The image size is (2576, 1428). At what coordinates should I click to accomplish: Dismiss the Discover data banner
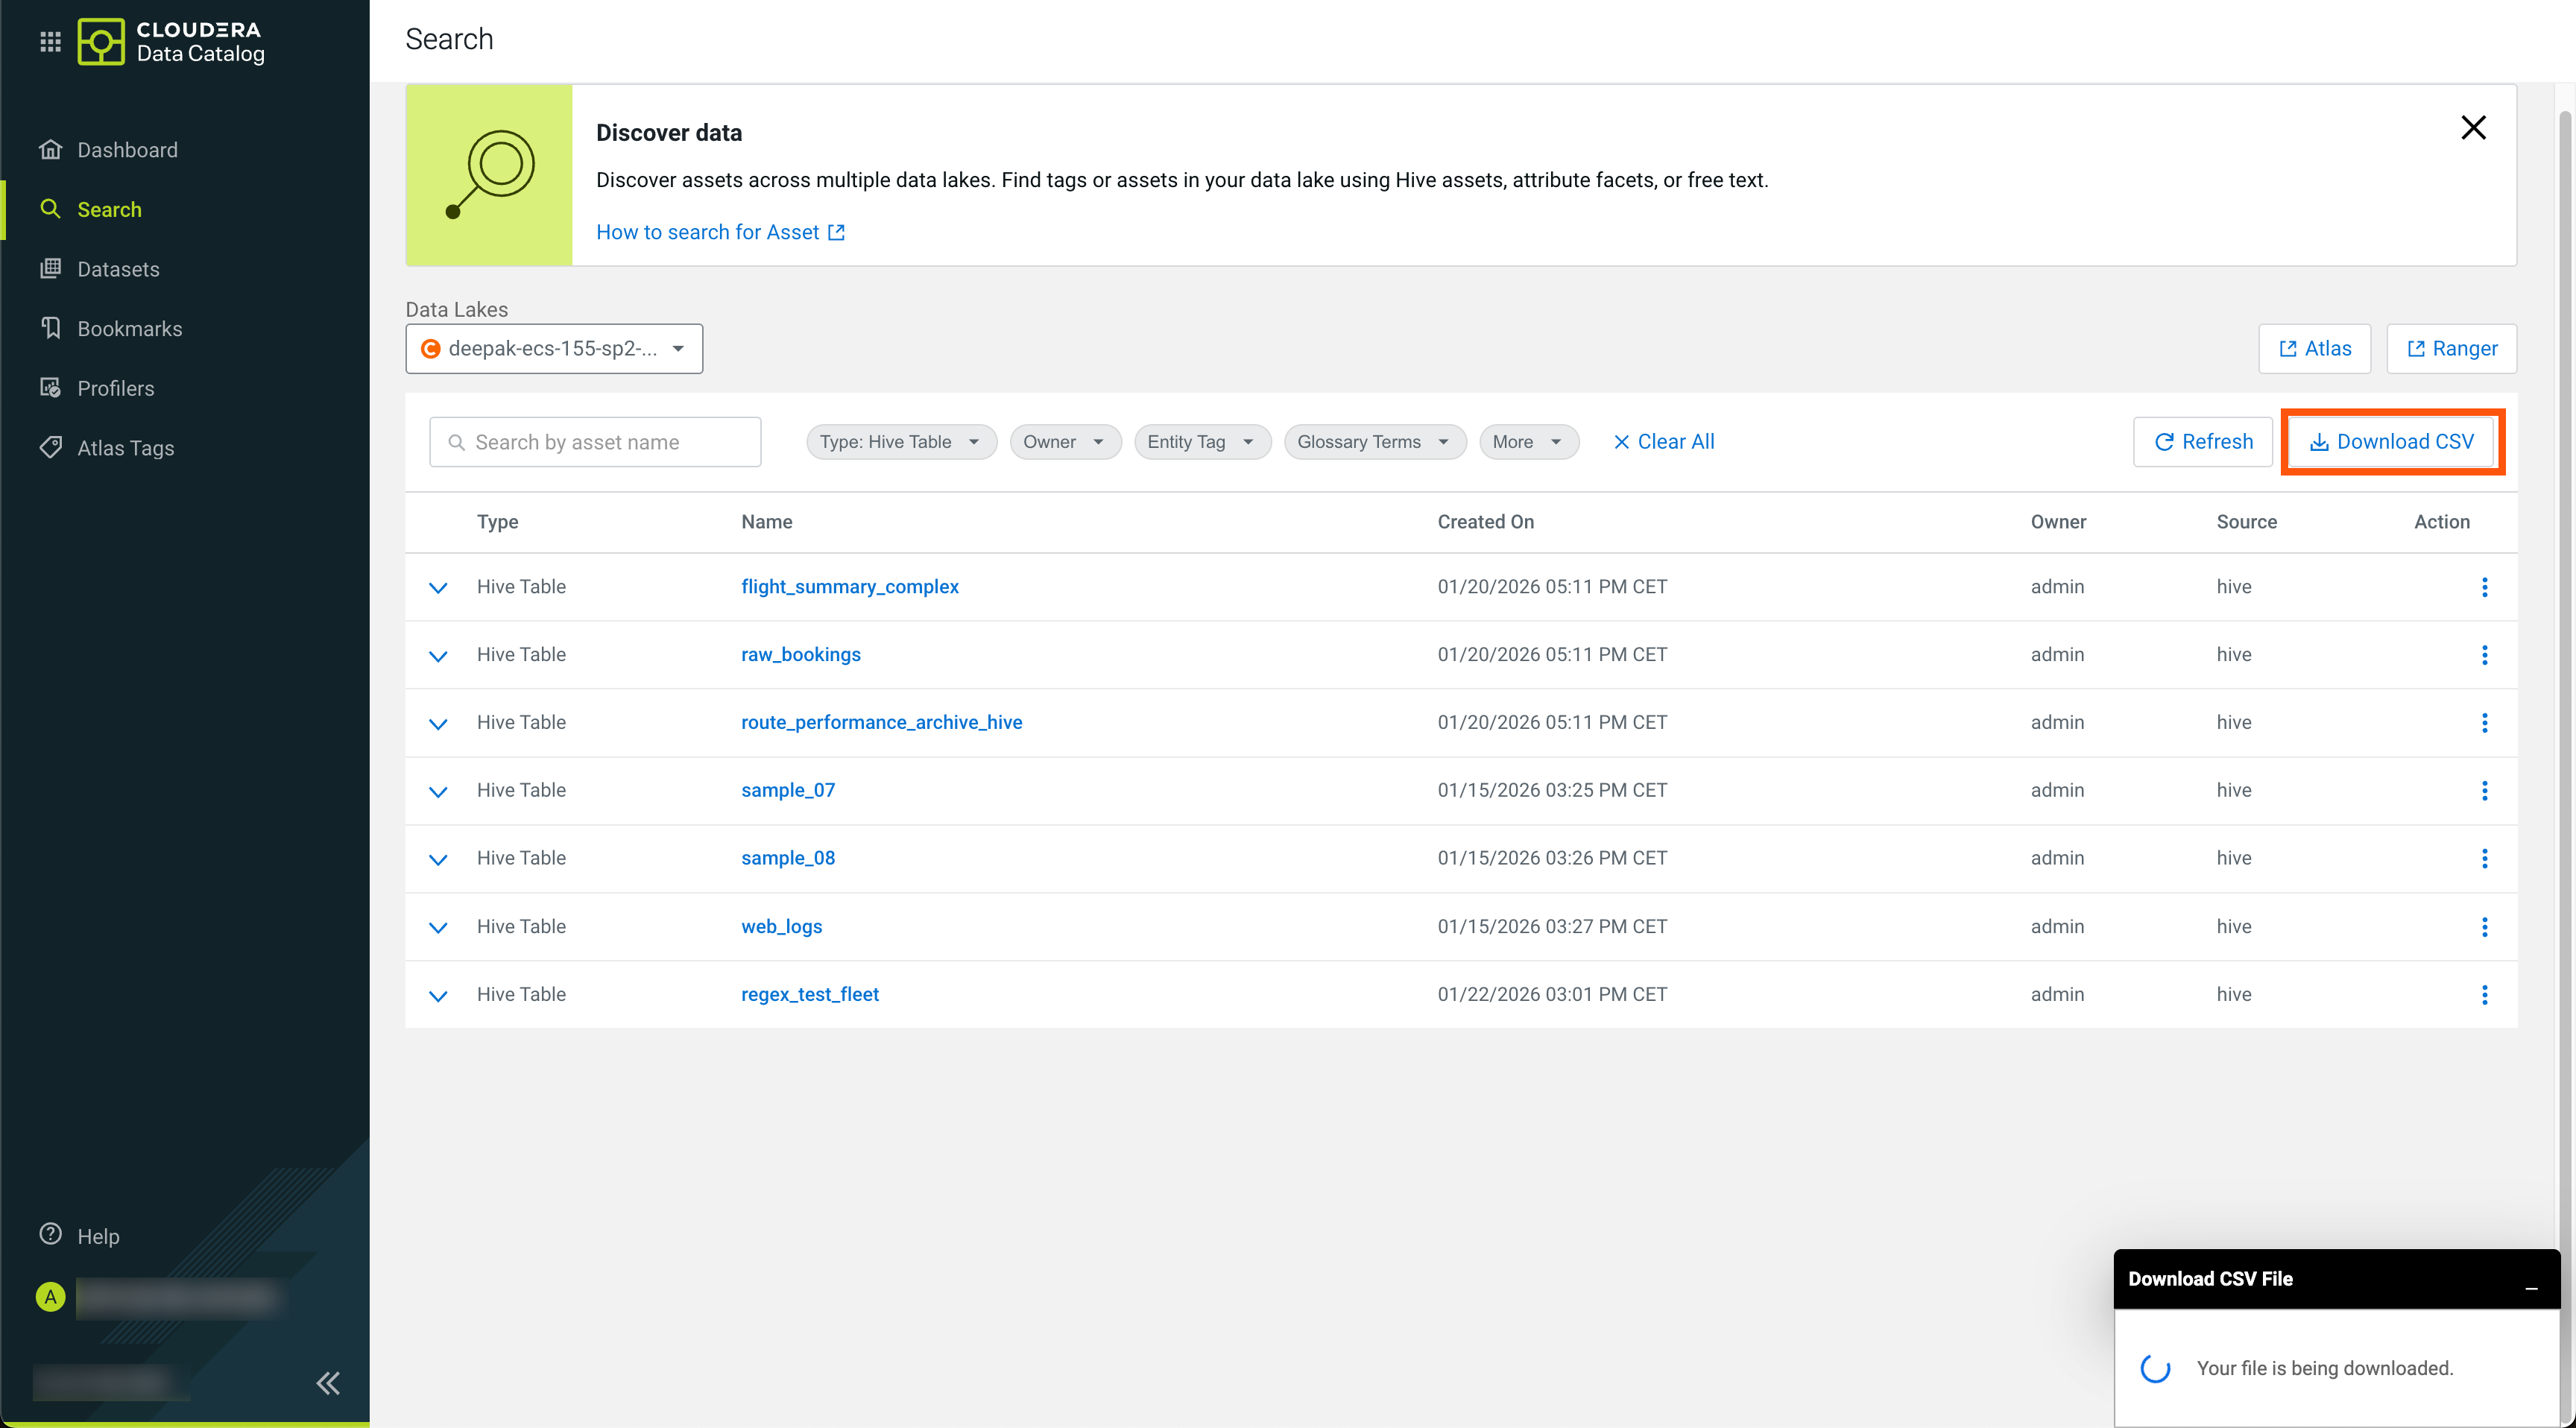click(2472, 128)
